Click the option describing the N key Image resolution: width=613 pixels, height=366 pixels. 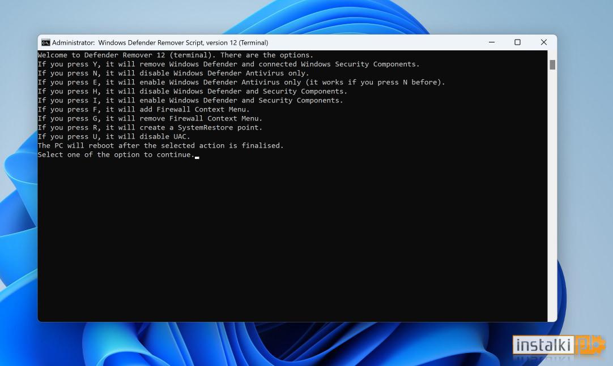[x=173, y=73]
